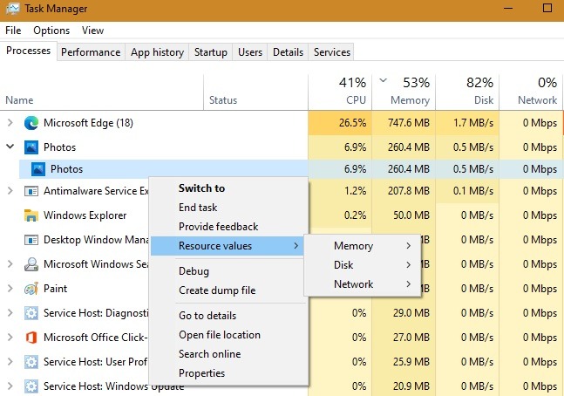Choose Switch to in context menu
The width and height of the screenshot is (564, 396).
[228, 188]
